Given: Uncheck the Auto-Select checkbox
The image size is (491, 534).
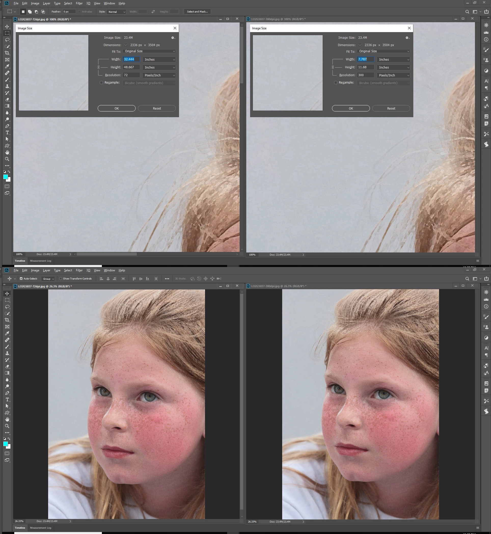Looking at the screenshot, I should click(21, 278).
